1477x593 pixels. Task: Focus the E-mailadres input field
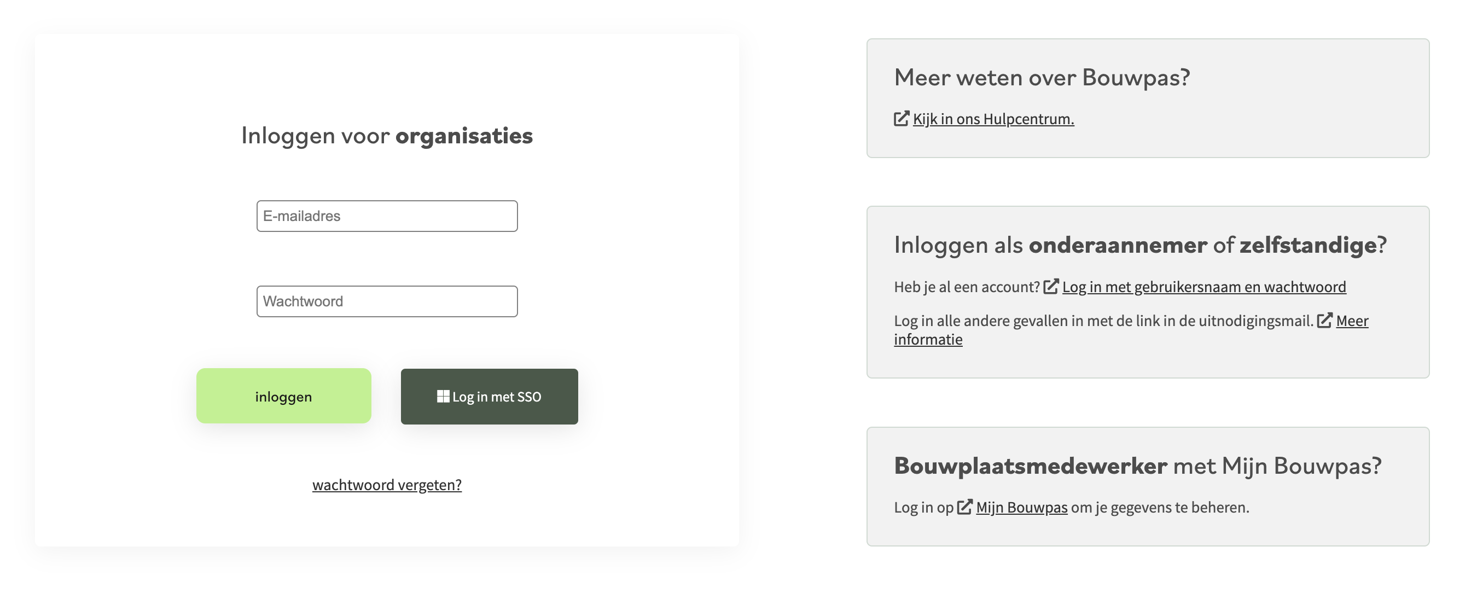point(387,216)
